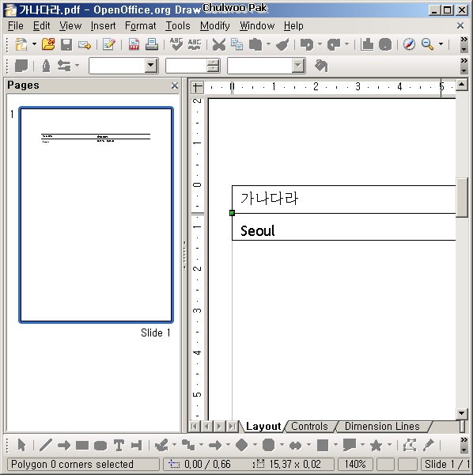The height and width of the screenshot is (475, 473).
Task: Expand the Undo history dropdown
Action: point(320,44)
